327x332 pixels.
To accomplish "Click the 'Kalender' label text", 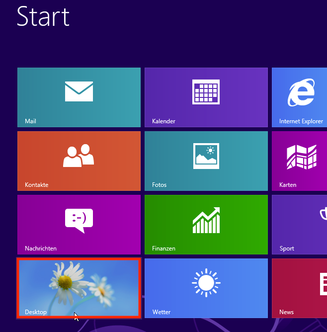I will 163,121.
